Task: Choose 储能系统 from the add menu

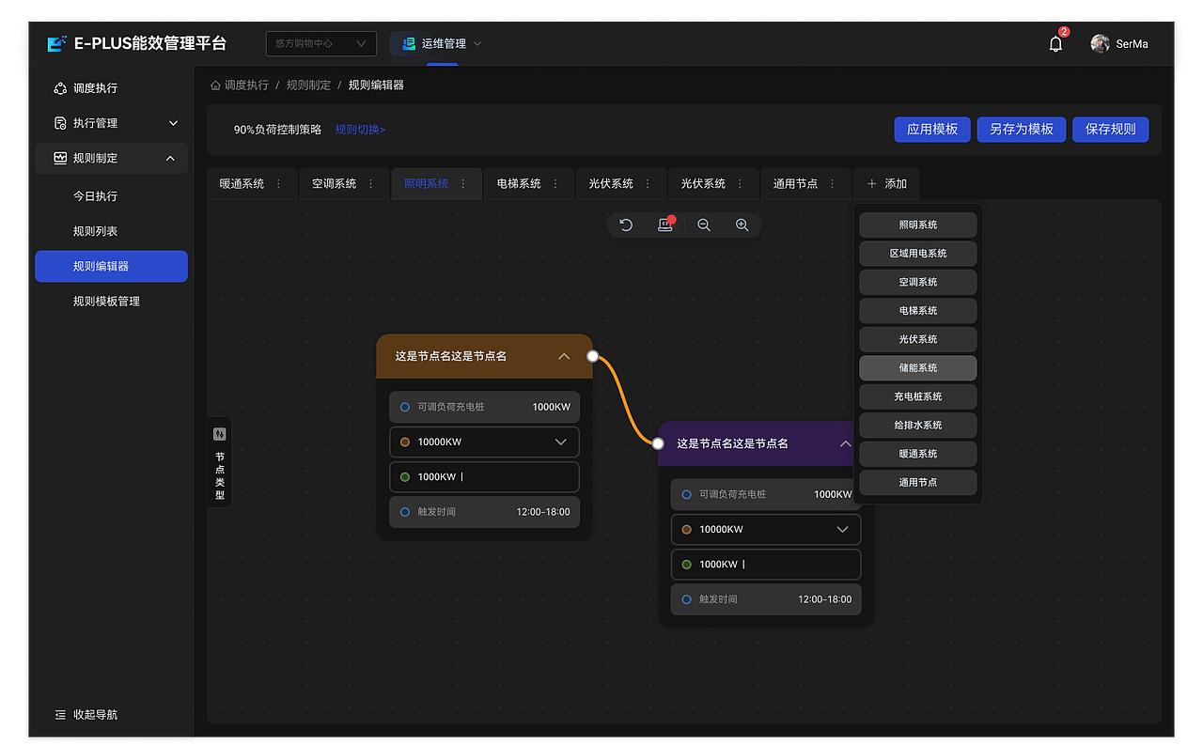Action: pos(918,368)
